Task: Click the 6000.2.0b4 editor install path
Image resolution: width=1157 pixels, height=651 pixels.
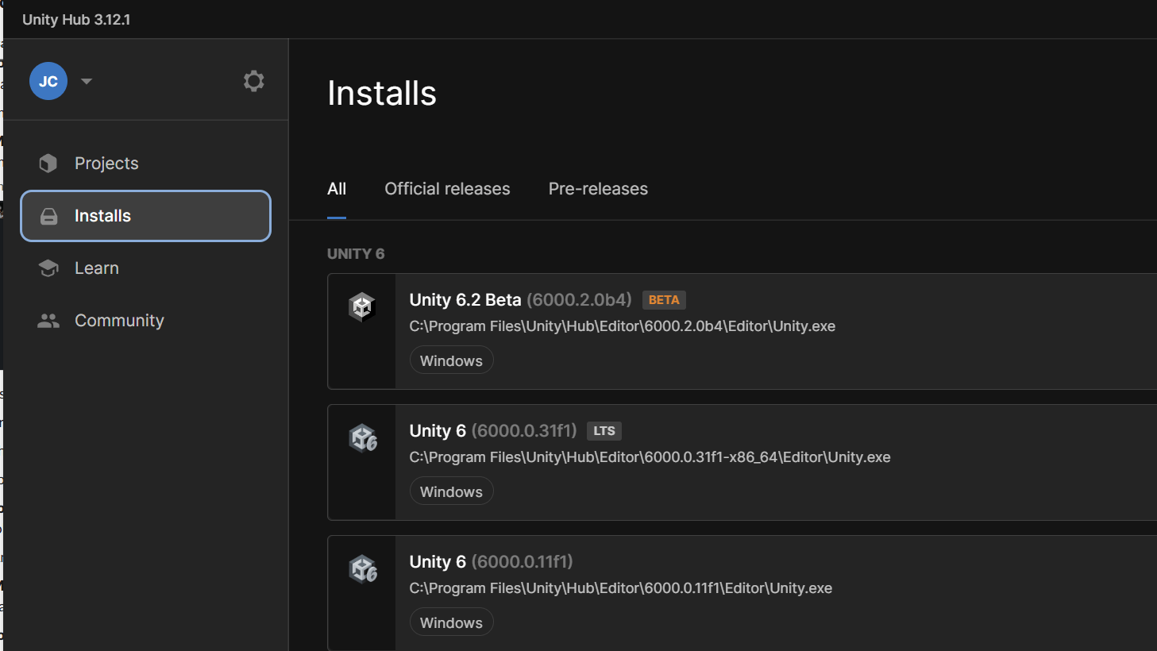Action: click(622, 326)
